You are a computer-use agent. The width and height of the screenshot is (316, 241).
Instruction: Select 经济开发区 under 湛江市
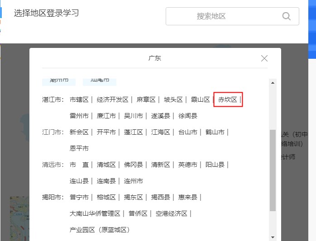[x=112, y=99]
